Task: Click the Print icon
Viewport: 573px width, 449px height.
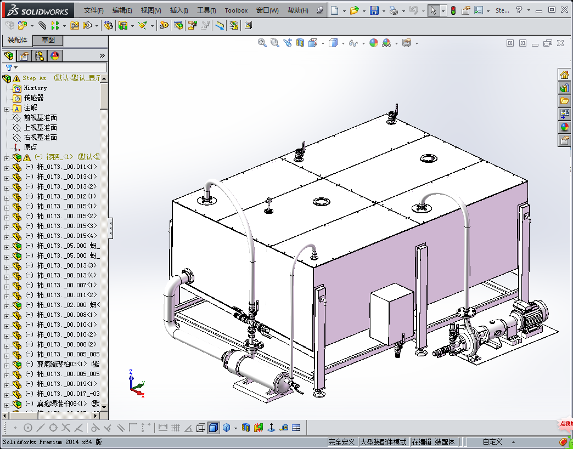Action: point(394,10)
